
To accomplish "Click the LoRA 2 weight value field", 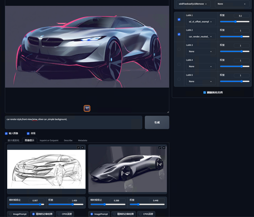I will tap(242, 30).
